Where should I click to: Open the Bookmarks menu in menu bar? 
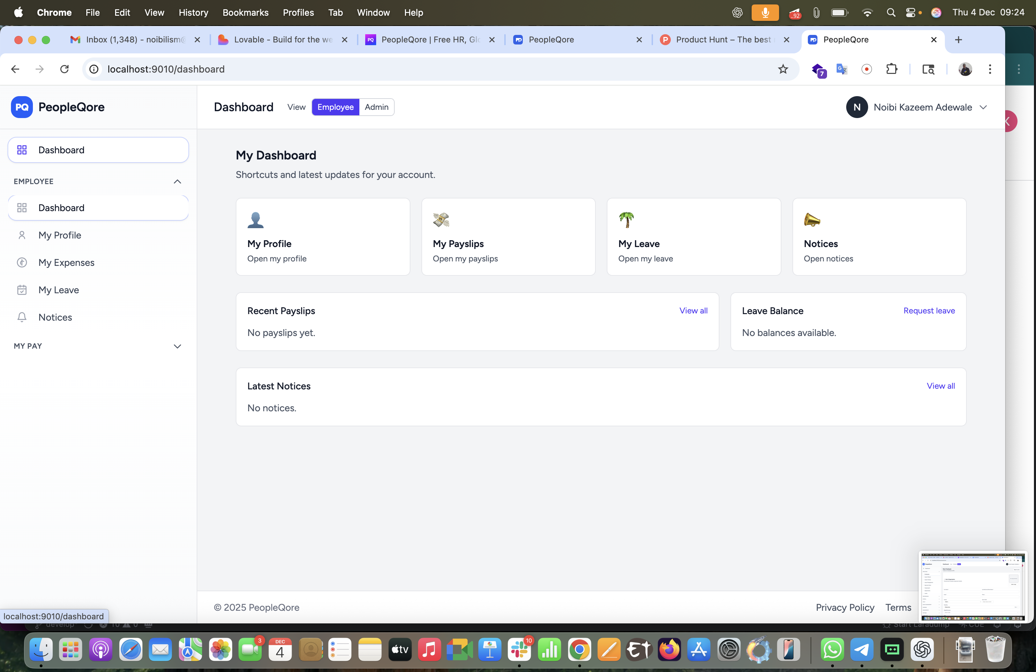245,13
